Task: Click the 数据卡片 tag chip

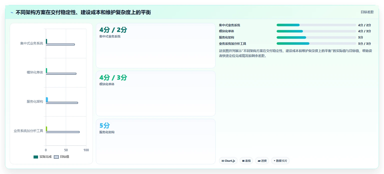Action: [x=280, y=161]
